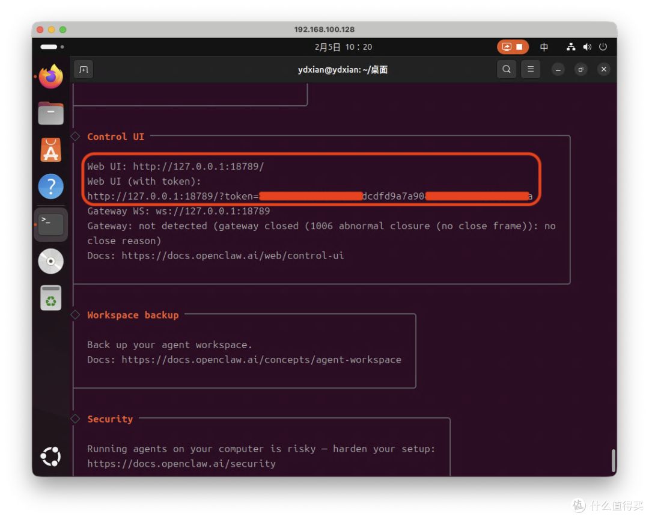Click the "Back up your agent workspace." line

[169, 345]
